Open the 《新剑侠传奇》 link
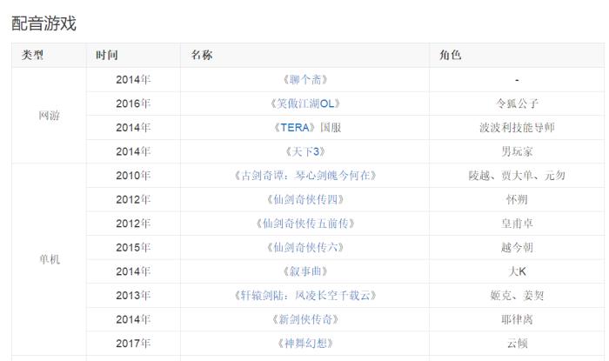Screen dimensions: 609x361 [x=305, y=319]
